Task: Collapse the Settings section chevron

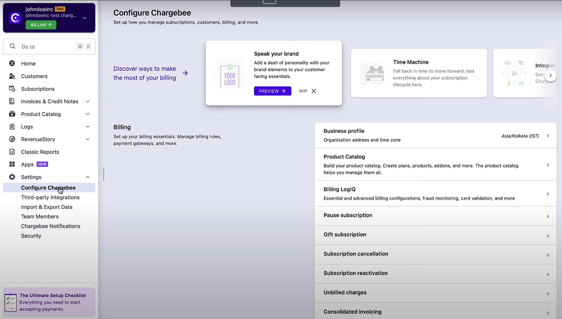Action: tap(88, 177)
